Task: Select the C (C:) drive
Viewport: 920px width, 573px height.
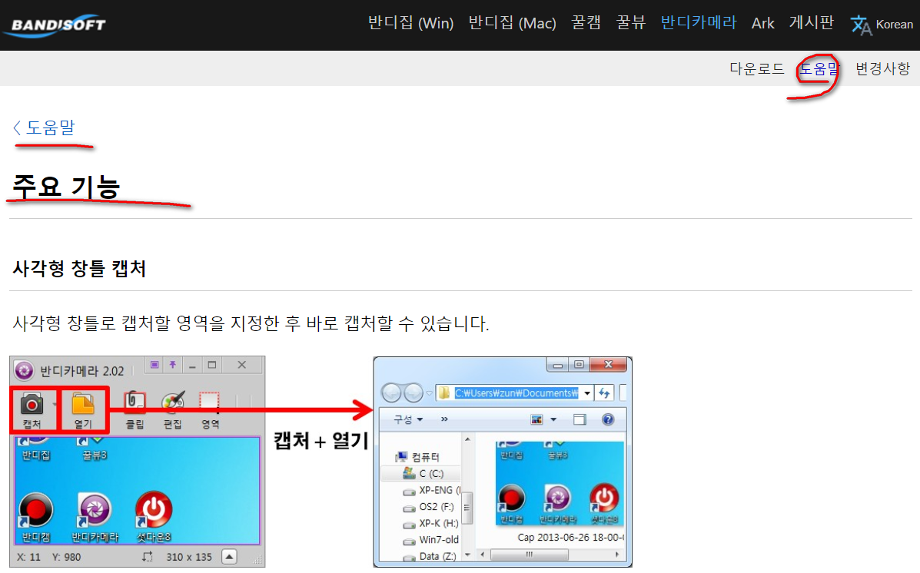Action: point(423,473)
